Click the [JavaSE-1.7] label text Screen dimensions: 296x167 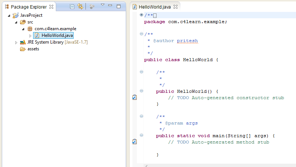point(76,42)
